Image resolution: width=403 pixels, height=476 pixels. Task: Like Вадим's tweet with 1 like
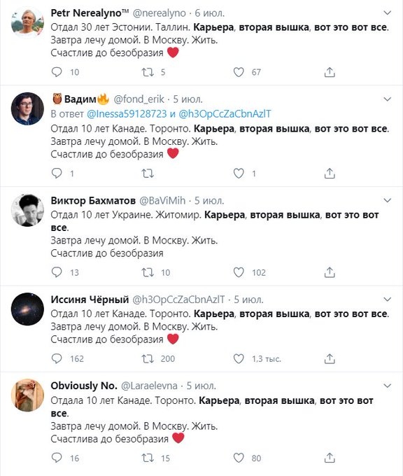[x=239, y=174]
